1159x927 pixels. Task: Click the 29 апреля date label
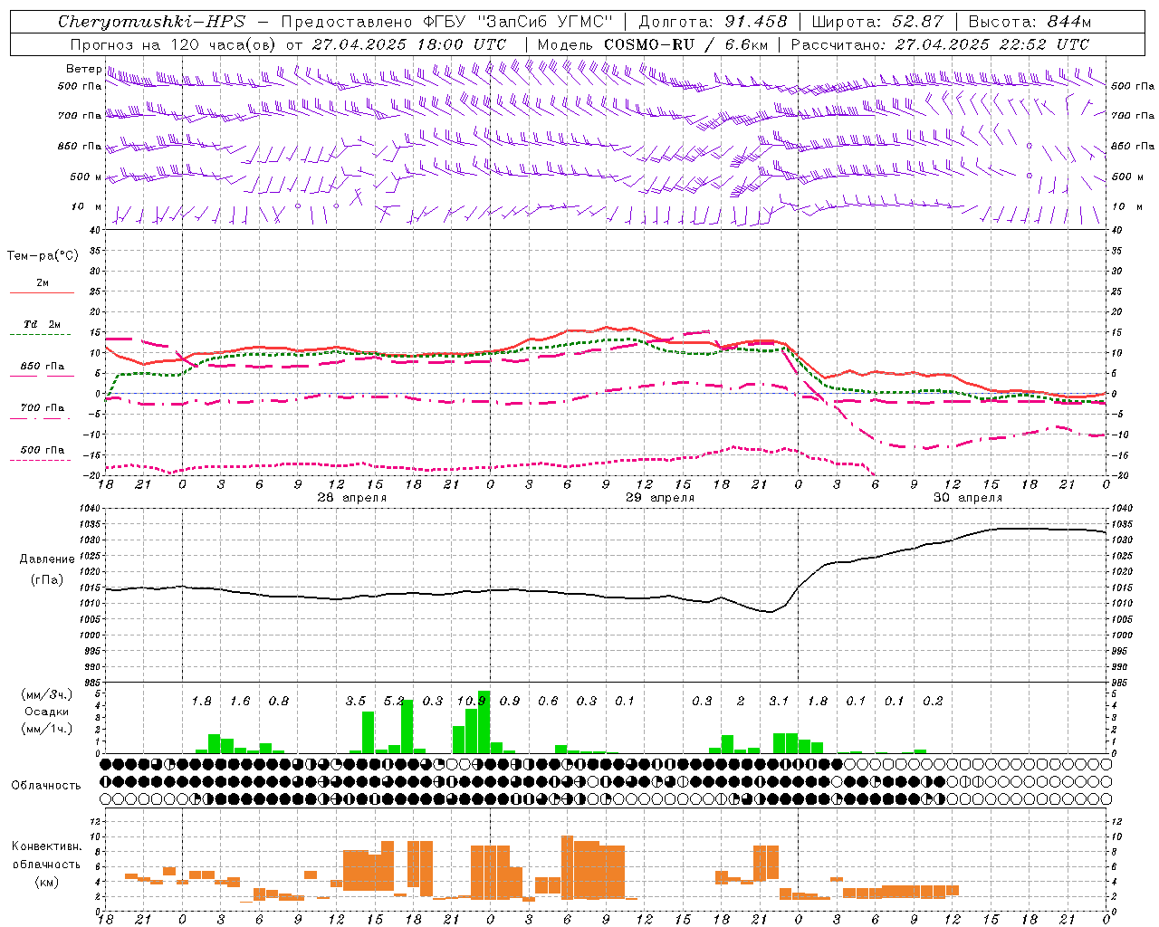click(660, 498)
